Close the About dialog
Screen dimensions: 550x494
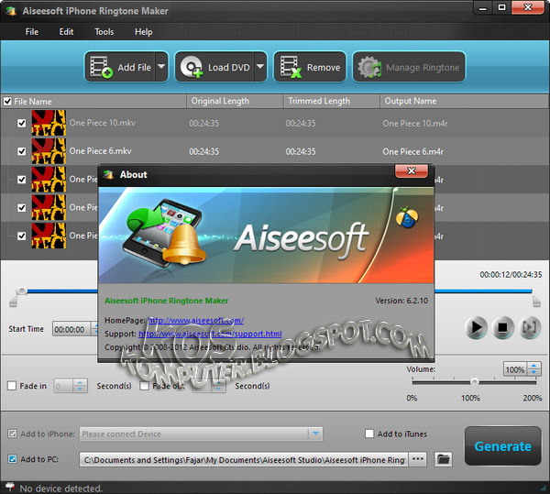(412, 170)
